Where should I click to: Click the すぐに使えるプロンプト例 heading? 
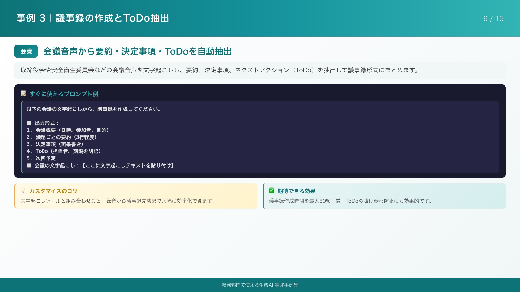pos(64,94)
